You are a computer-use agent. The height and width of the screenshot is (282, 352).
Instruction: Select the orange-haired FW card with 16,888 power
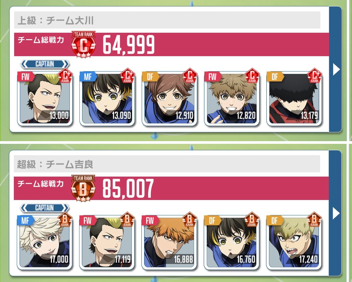coord(169,243)
